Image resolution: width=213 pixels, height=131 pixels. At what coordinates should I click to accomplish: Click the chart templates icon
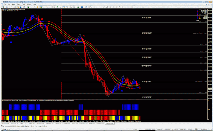tap(86, 7)
